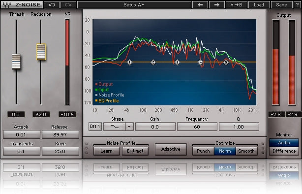The image size is (302, 194).
Task: Select EQ band marker 1
Action: (130, 63)
